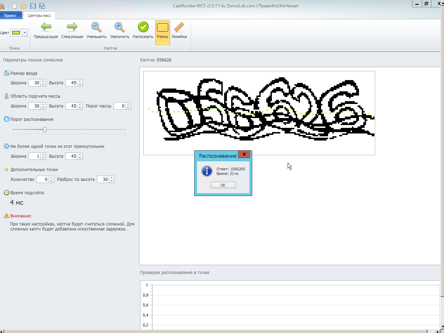The image size is (444, 333).
Task: Click the Порог массы value field
Action: pos(119,106)
